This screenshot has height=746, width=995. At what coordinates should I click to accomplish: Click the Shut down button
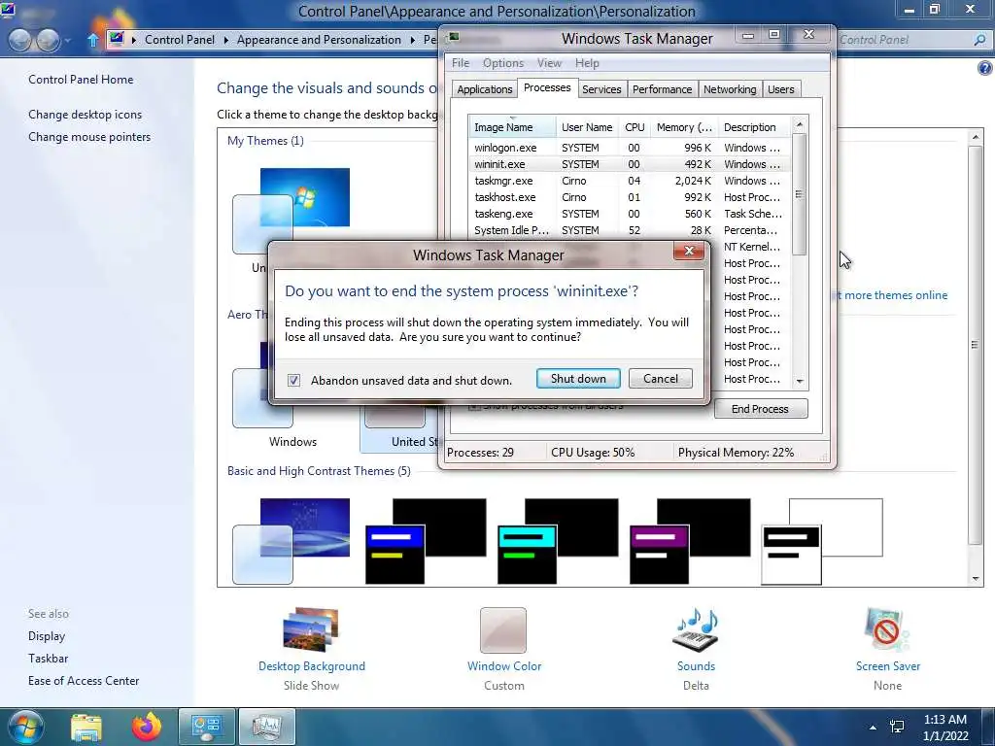tap(578, 379)
